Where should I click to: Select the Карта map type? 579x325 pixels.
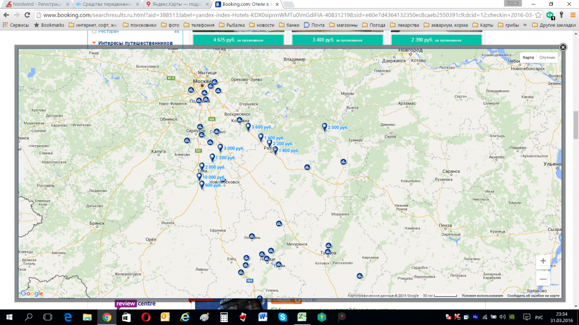[528, 58]
